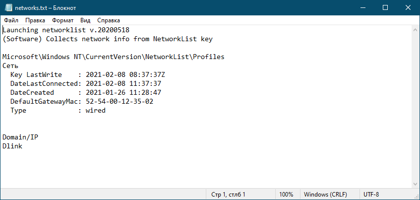This screenshot has width=420, height=200.
Task: Click the Стр 1, стлб 1 position indicator
Action: point(229,195)
